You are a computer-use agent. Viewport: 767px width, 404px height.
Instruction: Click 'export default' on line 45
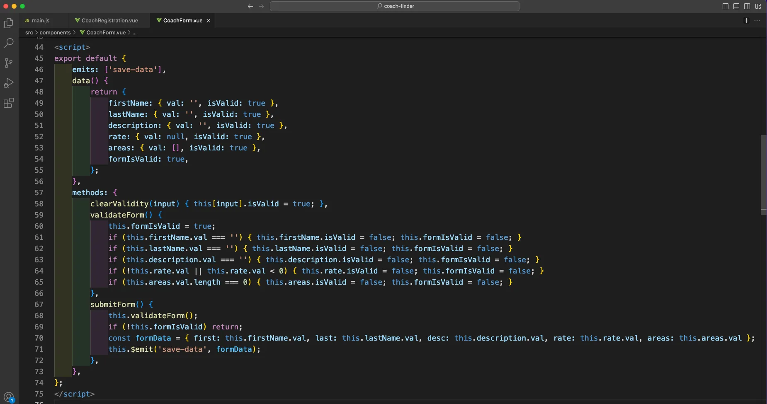pyautogui.click(x=86, y=58)
